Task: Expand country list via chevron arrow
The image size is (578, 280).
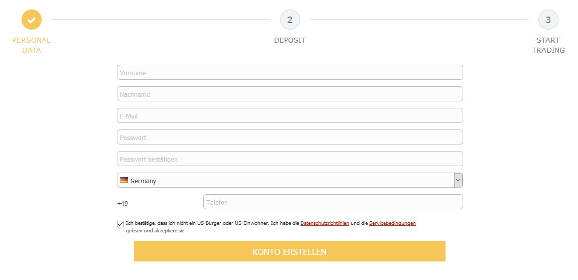Action: (x=458, y=180)
